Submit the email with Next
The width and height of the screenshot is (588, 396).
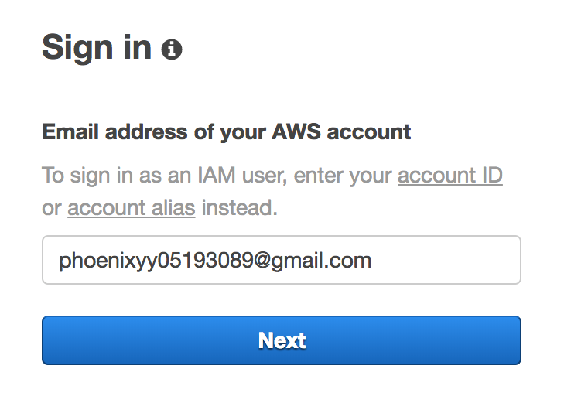(x=281, y=340)
